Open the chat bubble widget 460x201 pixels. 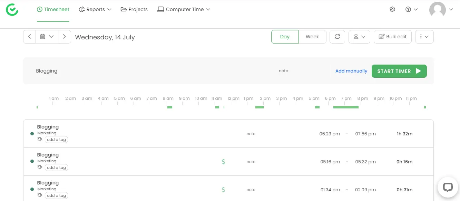click(448, 187)
